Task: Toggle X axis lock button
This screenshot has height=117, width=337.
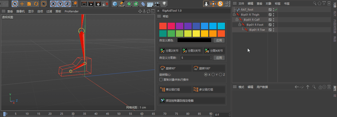Action: (x=53, y=4)
